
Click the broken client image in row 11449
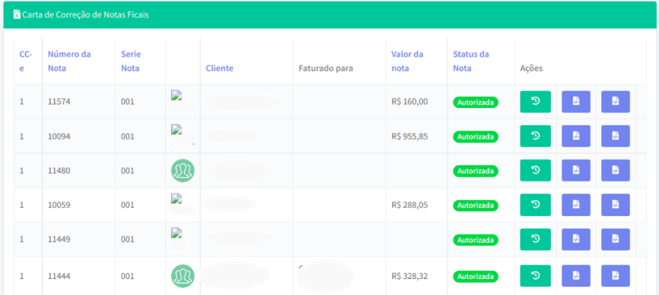click(176, 233)
